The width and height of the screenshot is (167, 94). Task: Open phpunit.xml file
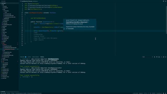point(5,74)
